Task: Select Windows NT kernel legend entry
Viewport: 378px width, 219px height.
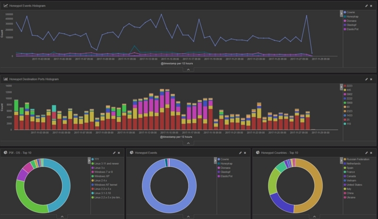Action: coord(105,185)
